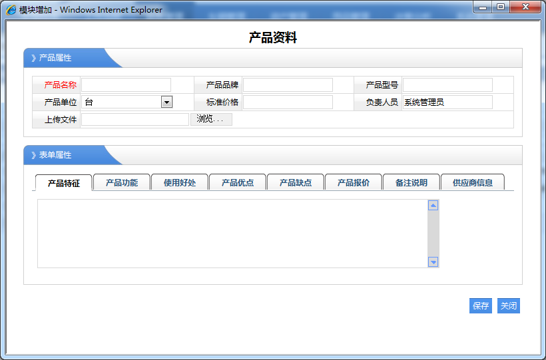The height and width of the screenshot is (360, 546).
Task: Show the 产品报价 tab
Action: tap(354, 182)
